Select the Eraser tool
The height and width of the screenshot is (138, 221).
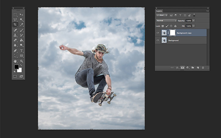[15, 40]
